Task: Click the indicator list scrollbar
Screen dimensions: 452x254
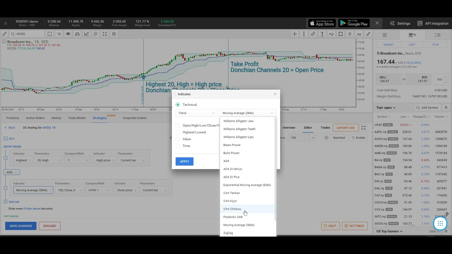Action: 275,169
